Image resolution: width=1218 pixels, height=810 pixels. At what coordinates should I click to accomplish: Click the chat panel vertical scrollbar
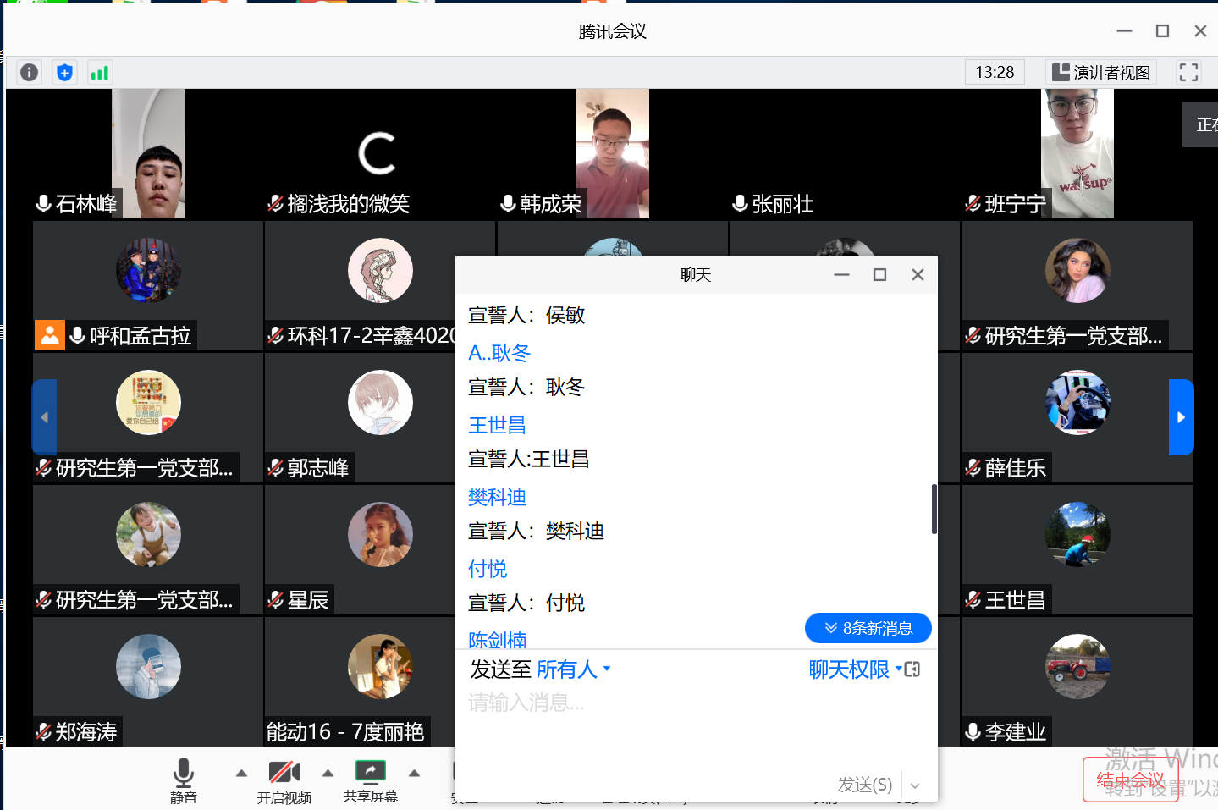(934, 509)
